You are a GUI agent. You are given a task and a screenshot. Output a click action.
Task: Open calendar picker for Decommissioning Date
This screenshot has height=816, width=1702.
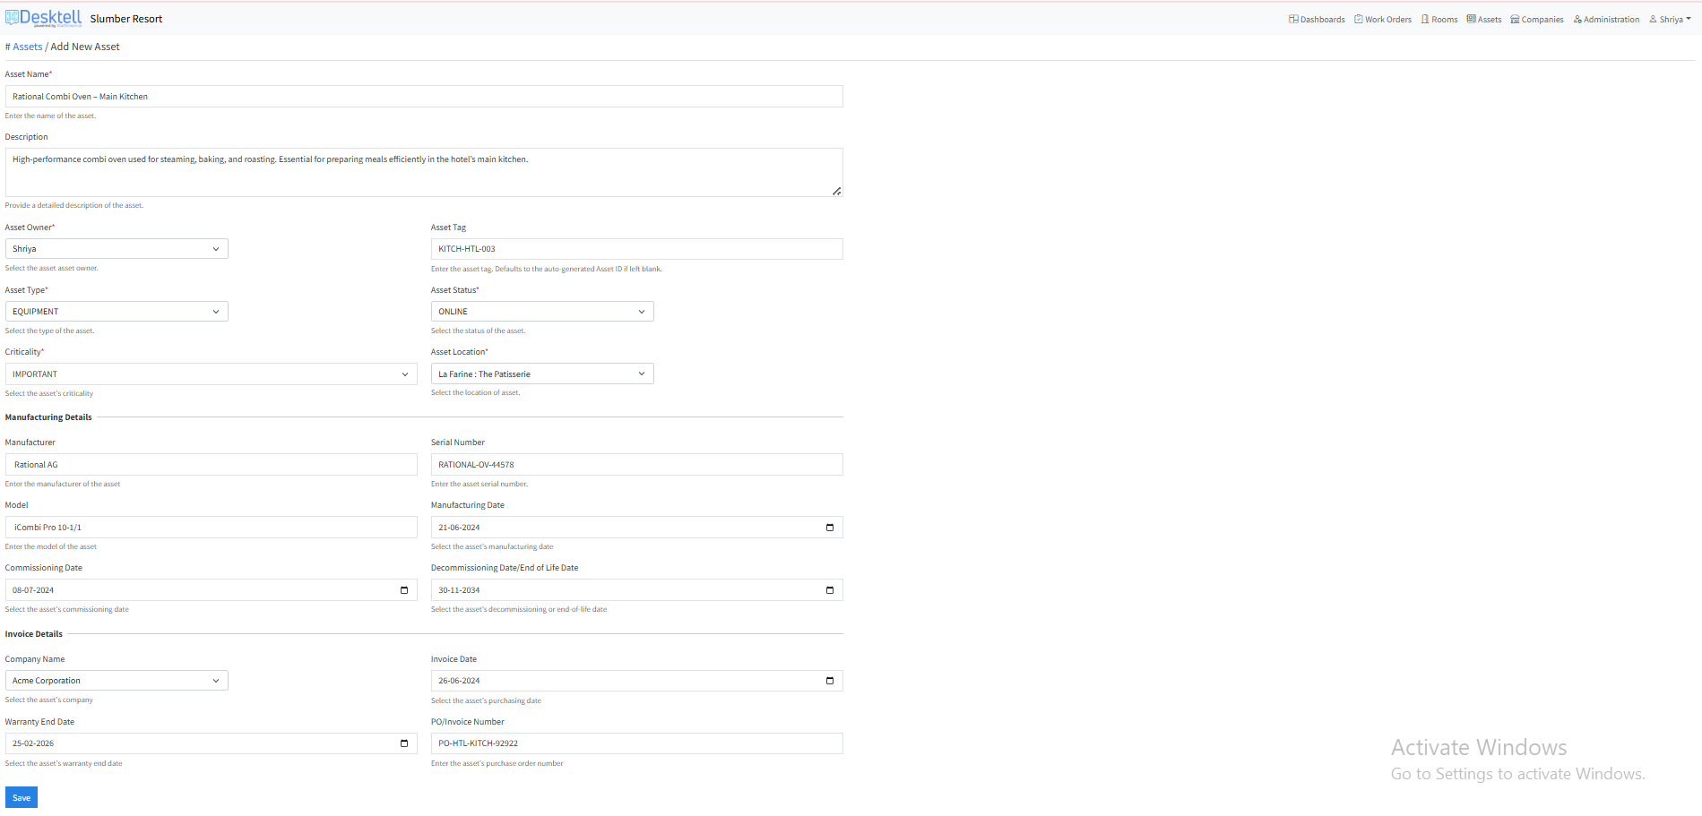(829, 590)
